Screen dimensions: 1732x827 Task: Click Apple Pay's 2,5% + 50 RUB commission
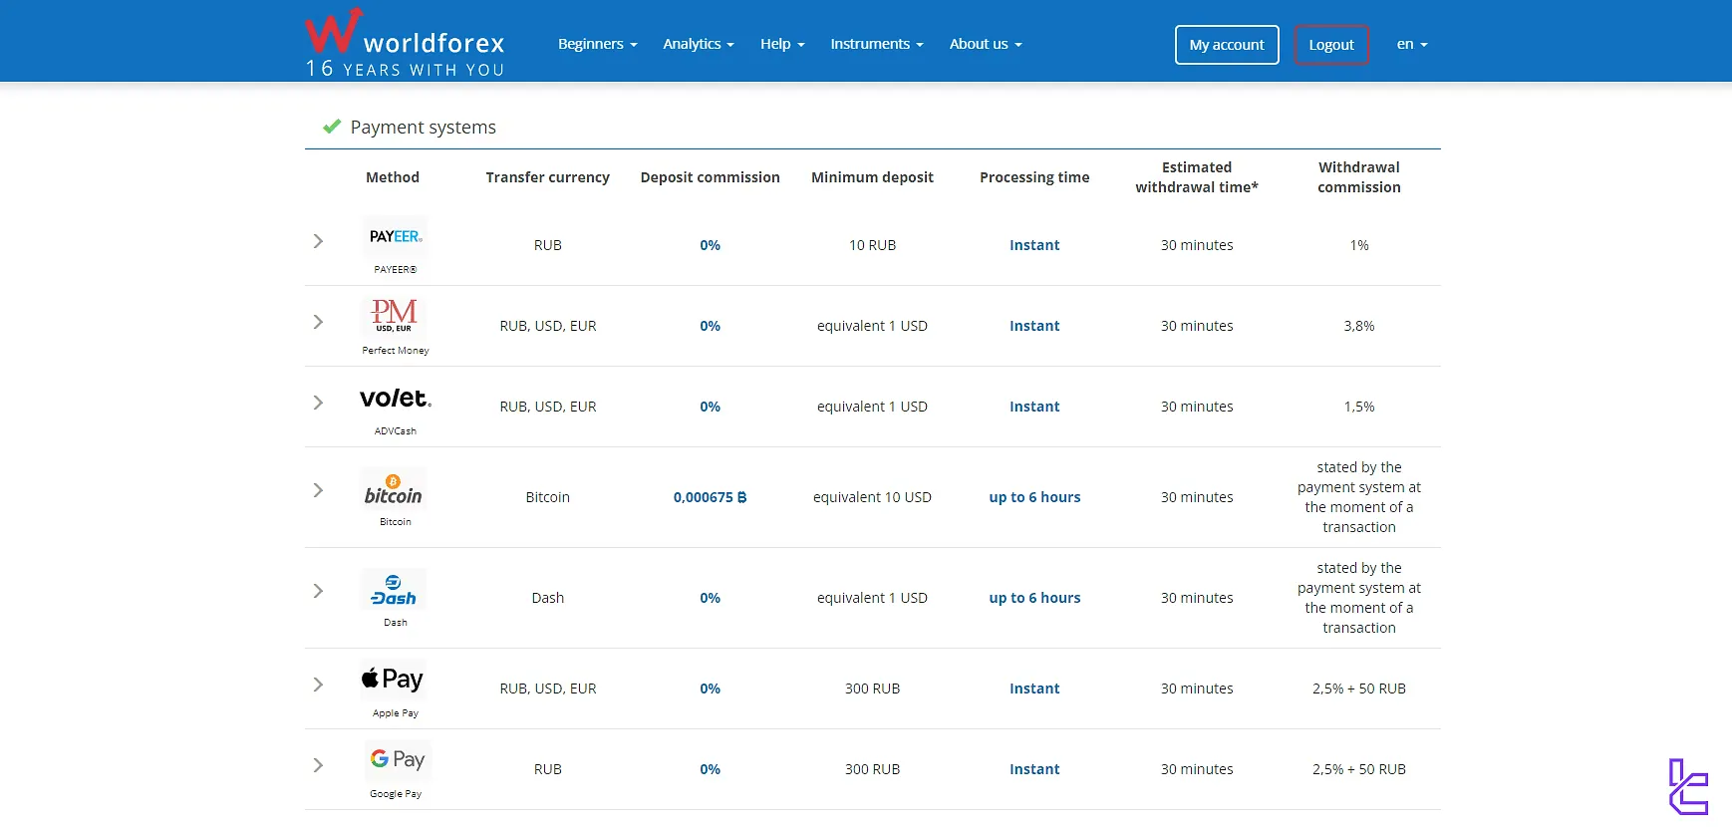[1359, 689]
